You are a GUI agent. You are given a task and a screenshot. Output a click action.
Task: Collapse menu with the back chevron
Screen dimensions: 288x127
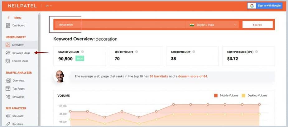tap(8, 18)
